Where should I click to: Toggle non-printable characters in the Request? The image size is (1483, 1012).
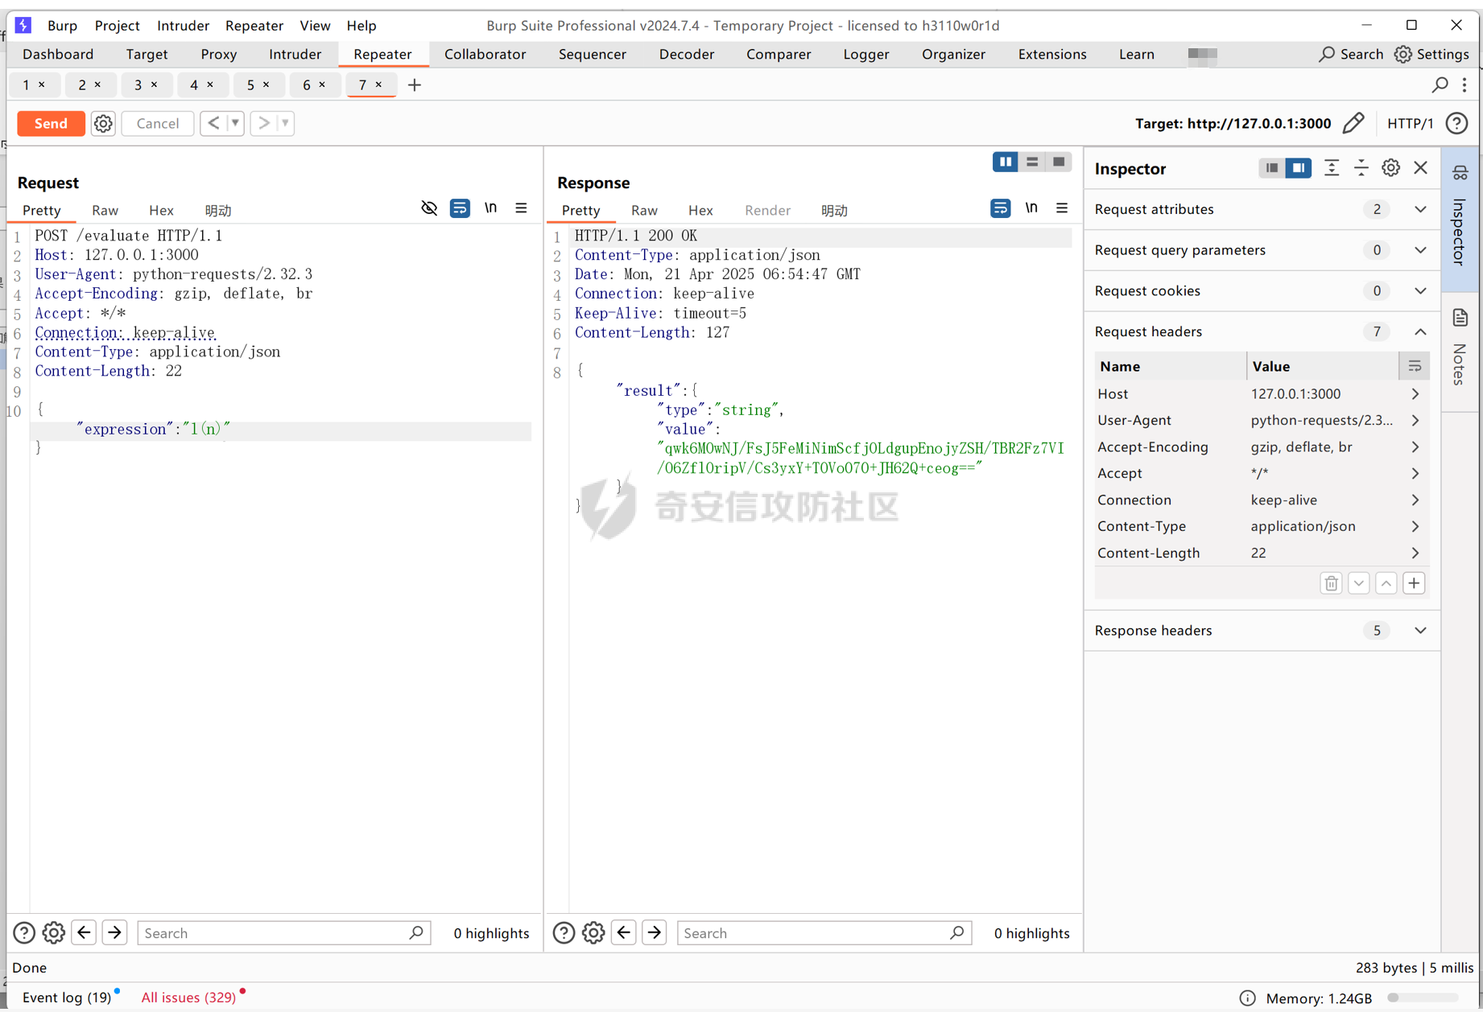[429, 208]
